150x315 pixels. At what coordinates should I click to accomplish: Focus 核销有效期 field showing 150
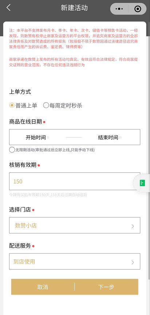75,181
